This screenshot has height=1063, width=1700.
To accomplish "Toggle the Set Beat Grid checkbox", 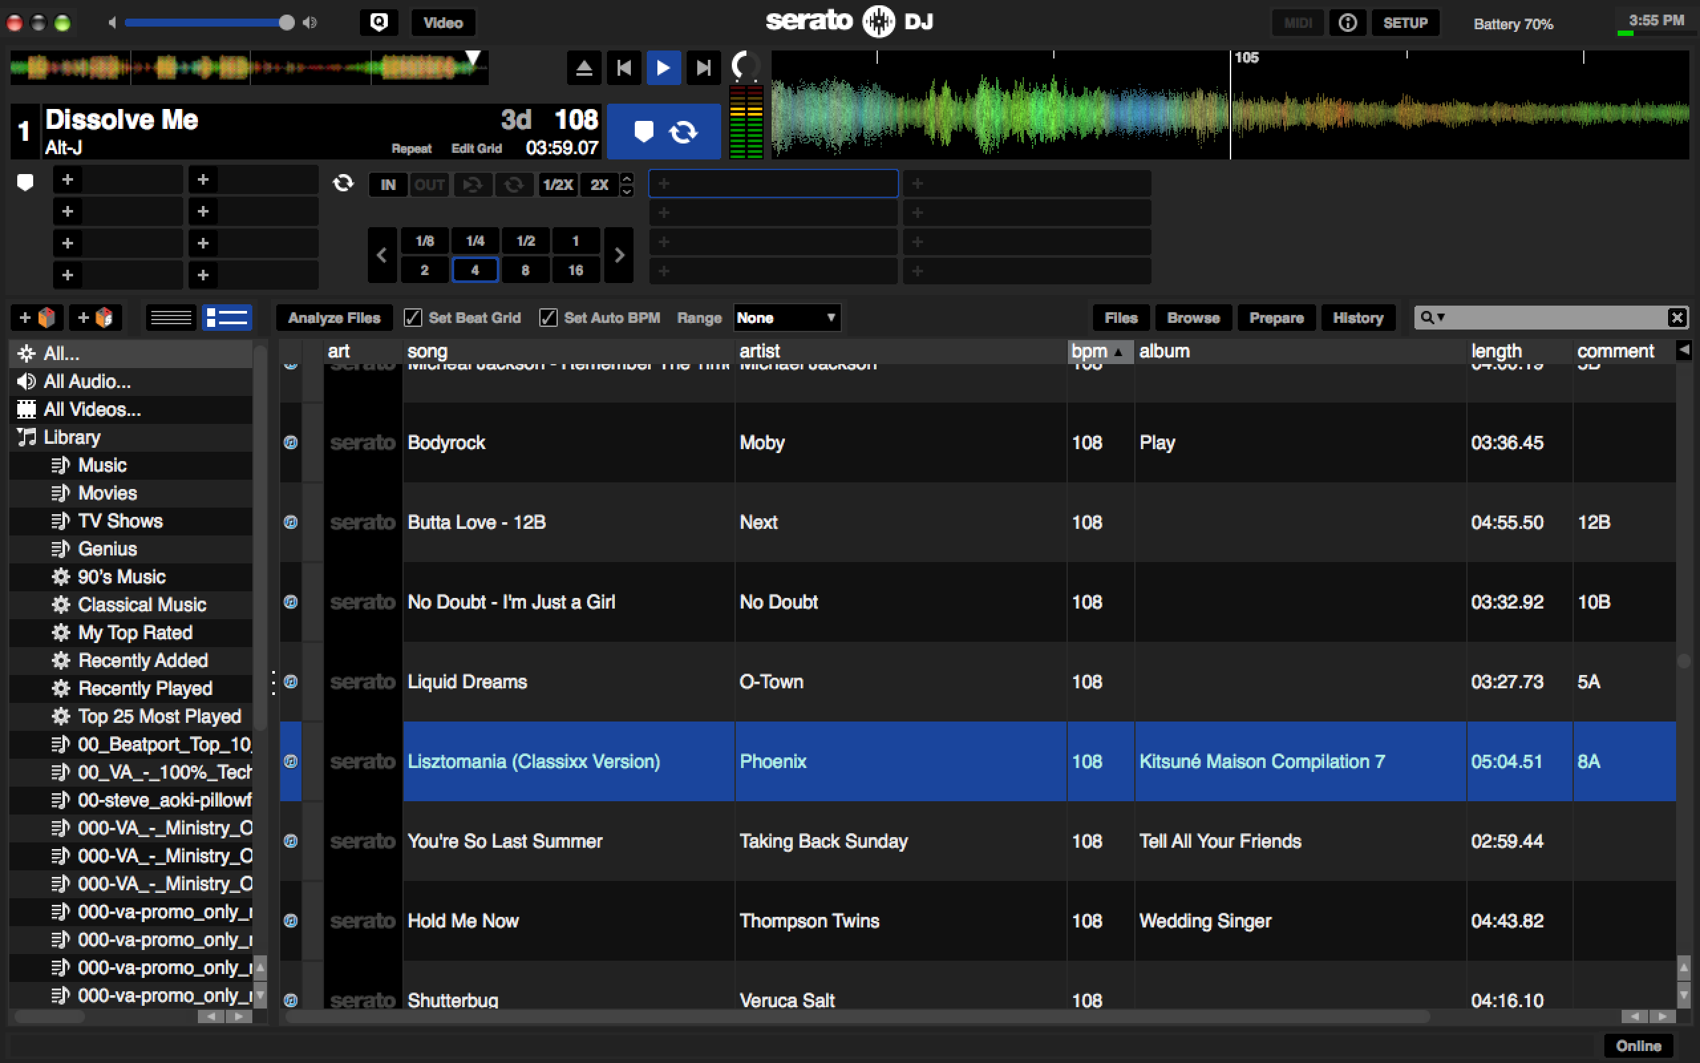I will 411,318.
